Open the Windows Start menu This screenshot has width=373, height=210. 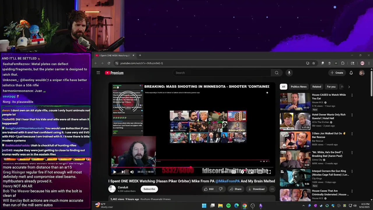point(204,206)
